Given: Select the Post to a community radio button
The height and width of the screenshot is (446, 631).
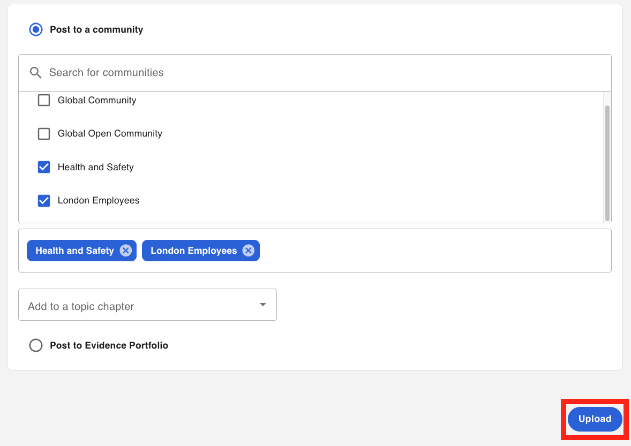Looking at the screenshot, I should (36, 29).
